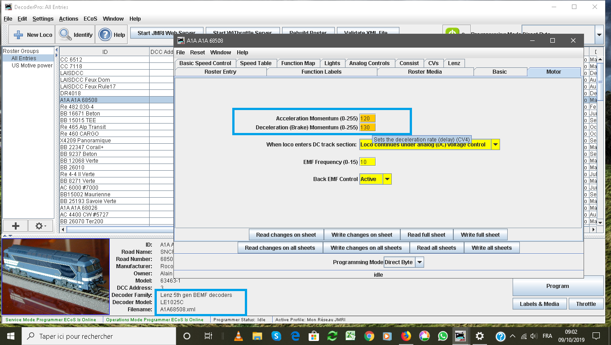
Task: Open the Function Map tab
Action: [298, 63]
